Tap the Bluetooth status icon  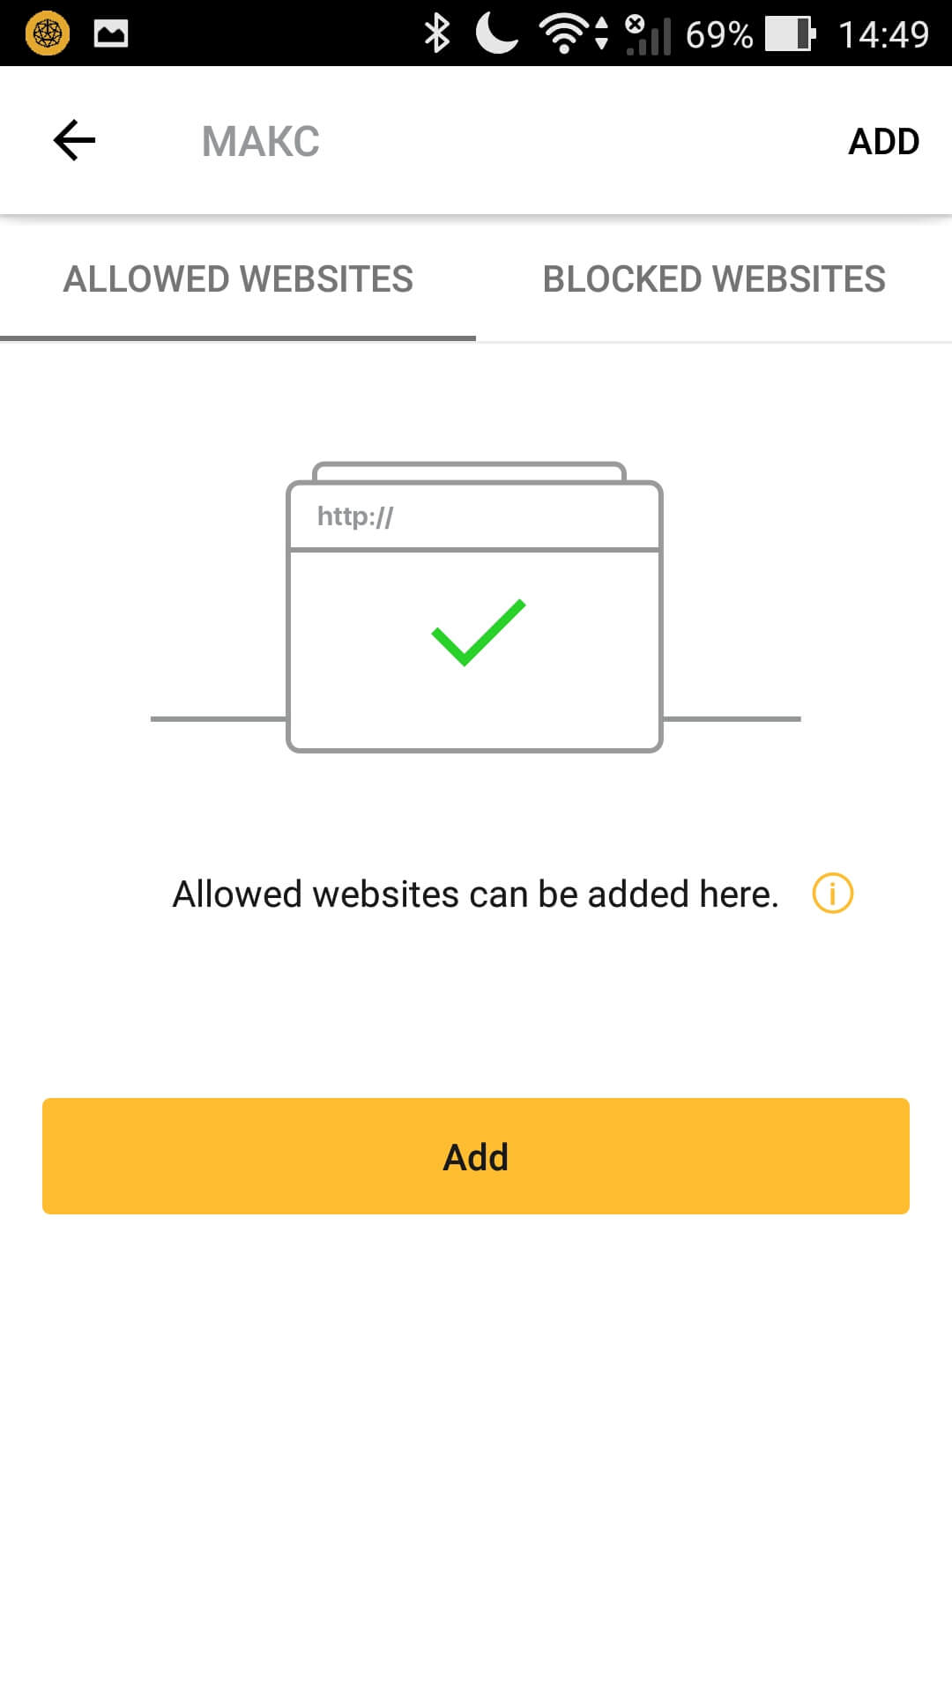(437, 34)
